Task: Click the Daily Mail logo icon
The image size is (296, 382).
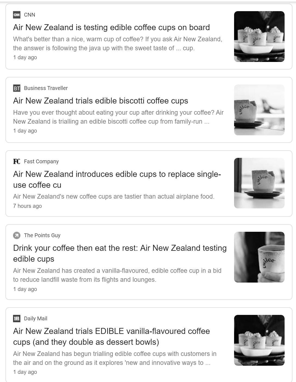Action: tap(17, 318)
